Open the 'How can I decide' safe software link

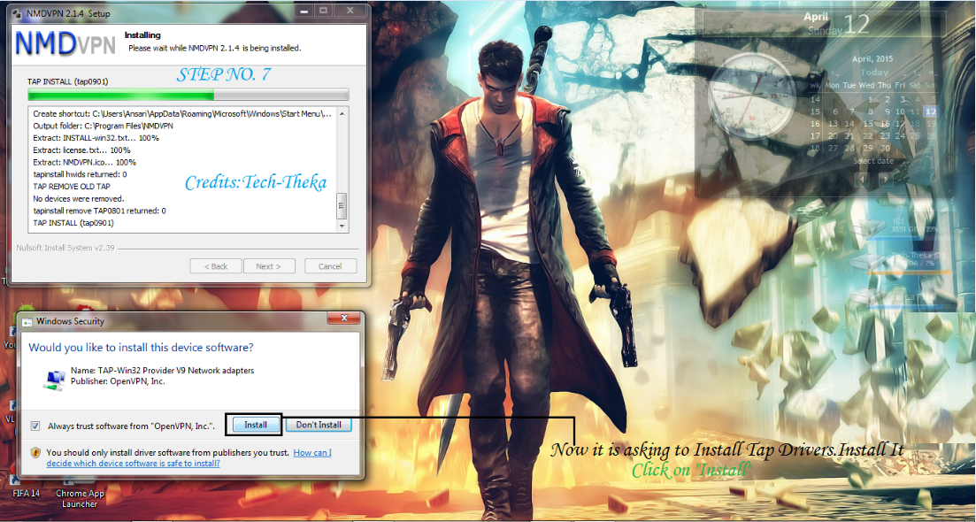pyautogui.click(x=188, y=458)
